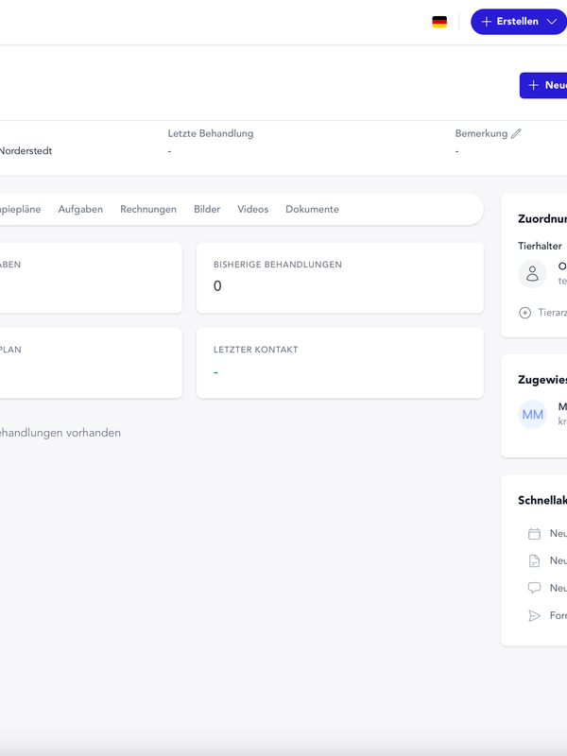Click the speech bubble quick action icon
The height and width of the screenshot is (756, 567).
click(534, 588)
